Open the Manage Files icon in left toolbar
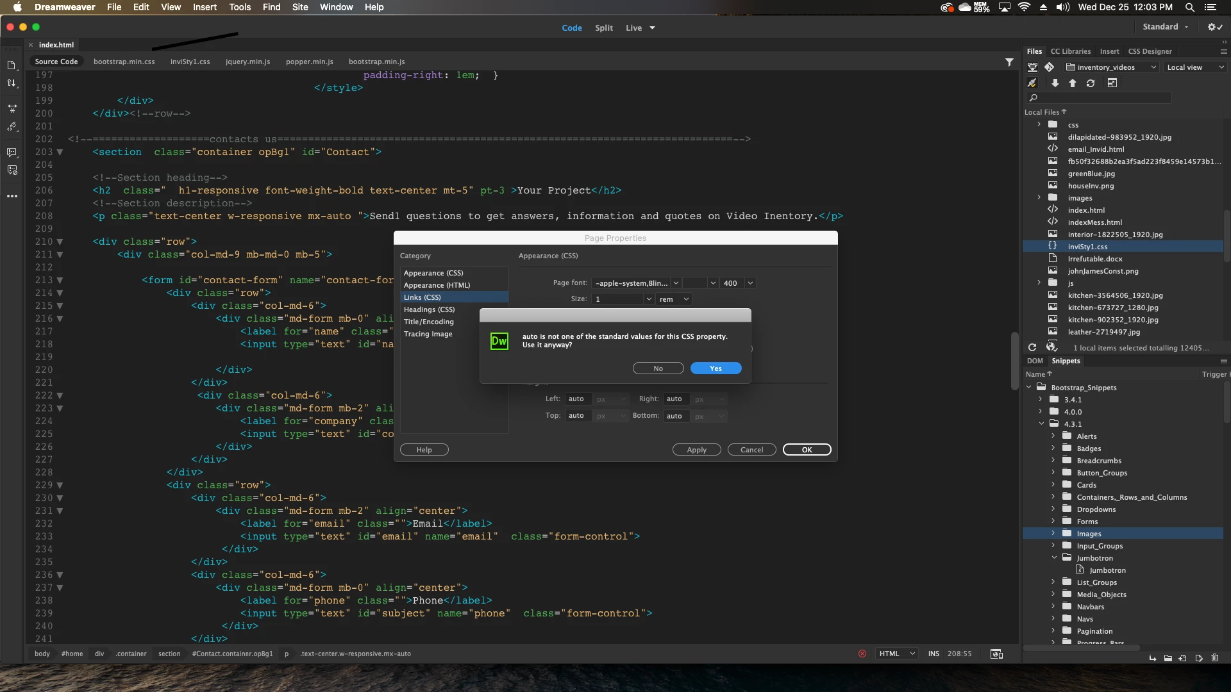 (x=12, y=83)
